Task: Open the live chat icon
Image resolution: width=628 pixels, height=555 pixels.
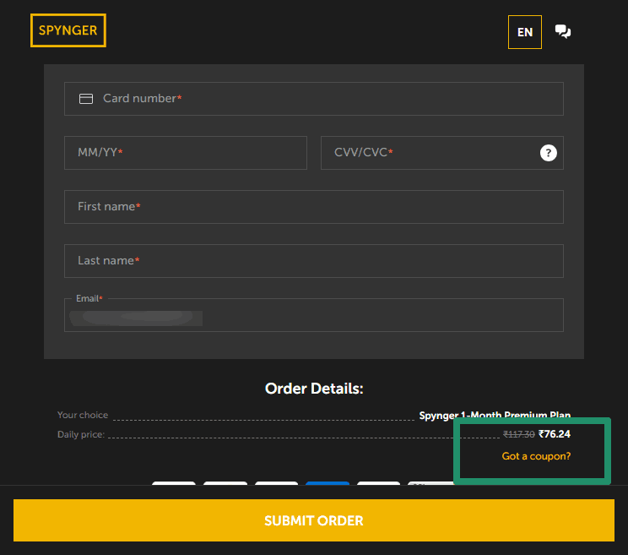Action: (x=563, y=31)
